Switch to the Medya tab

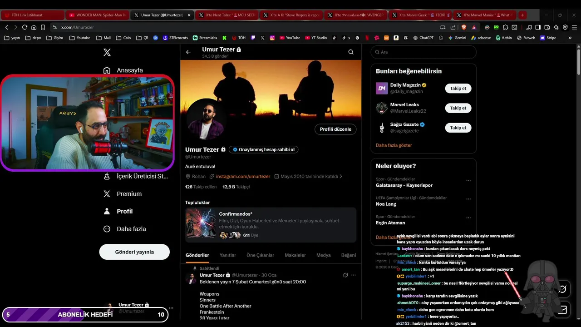pos(323,255)
